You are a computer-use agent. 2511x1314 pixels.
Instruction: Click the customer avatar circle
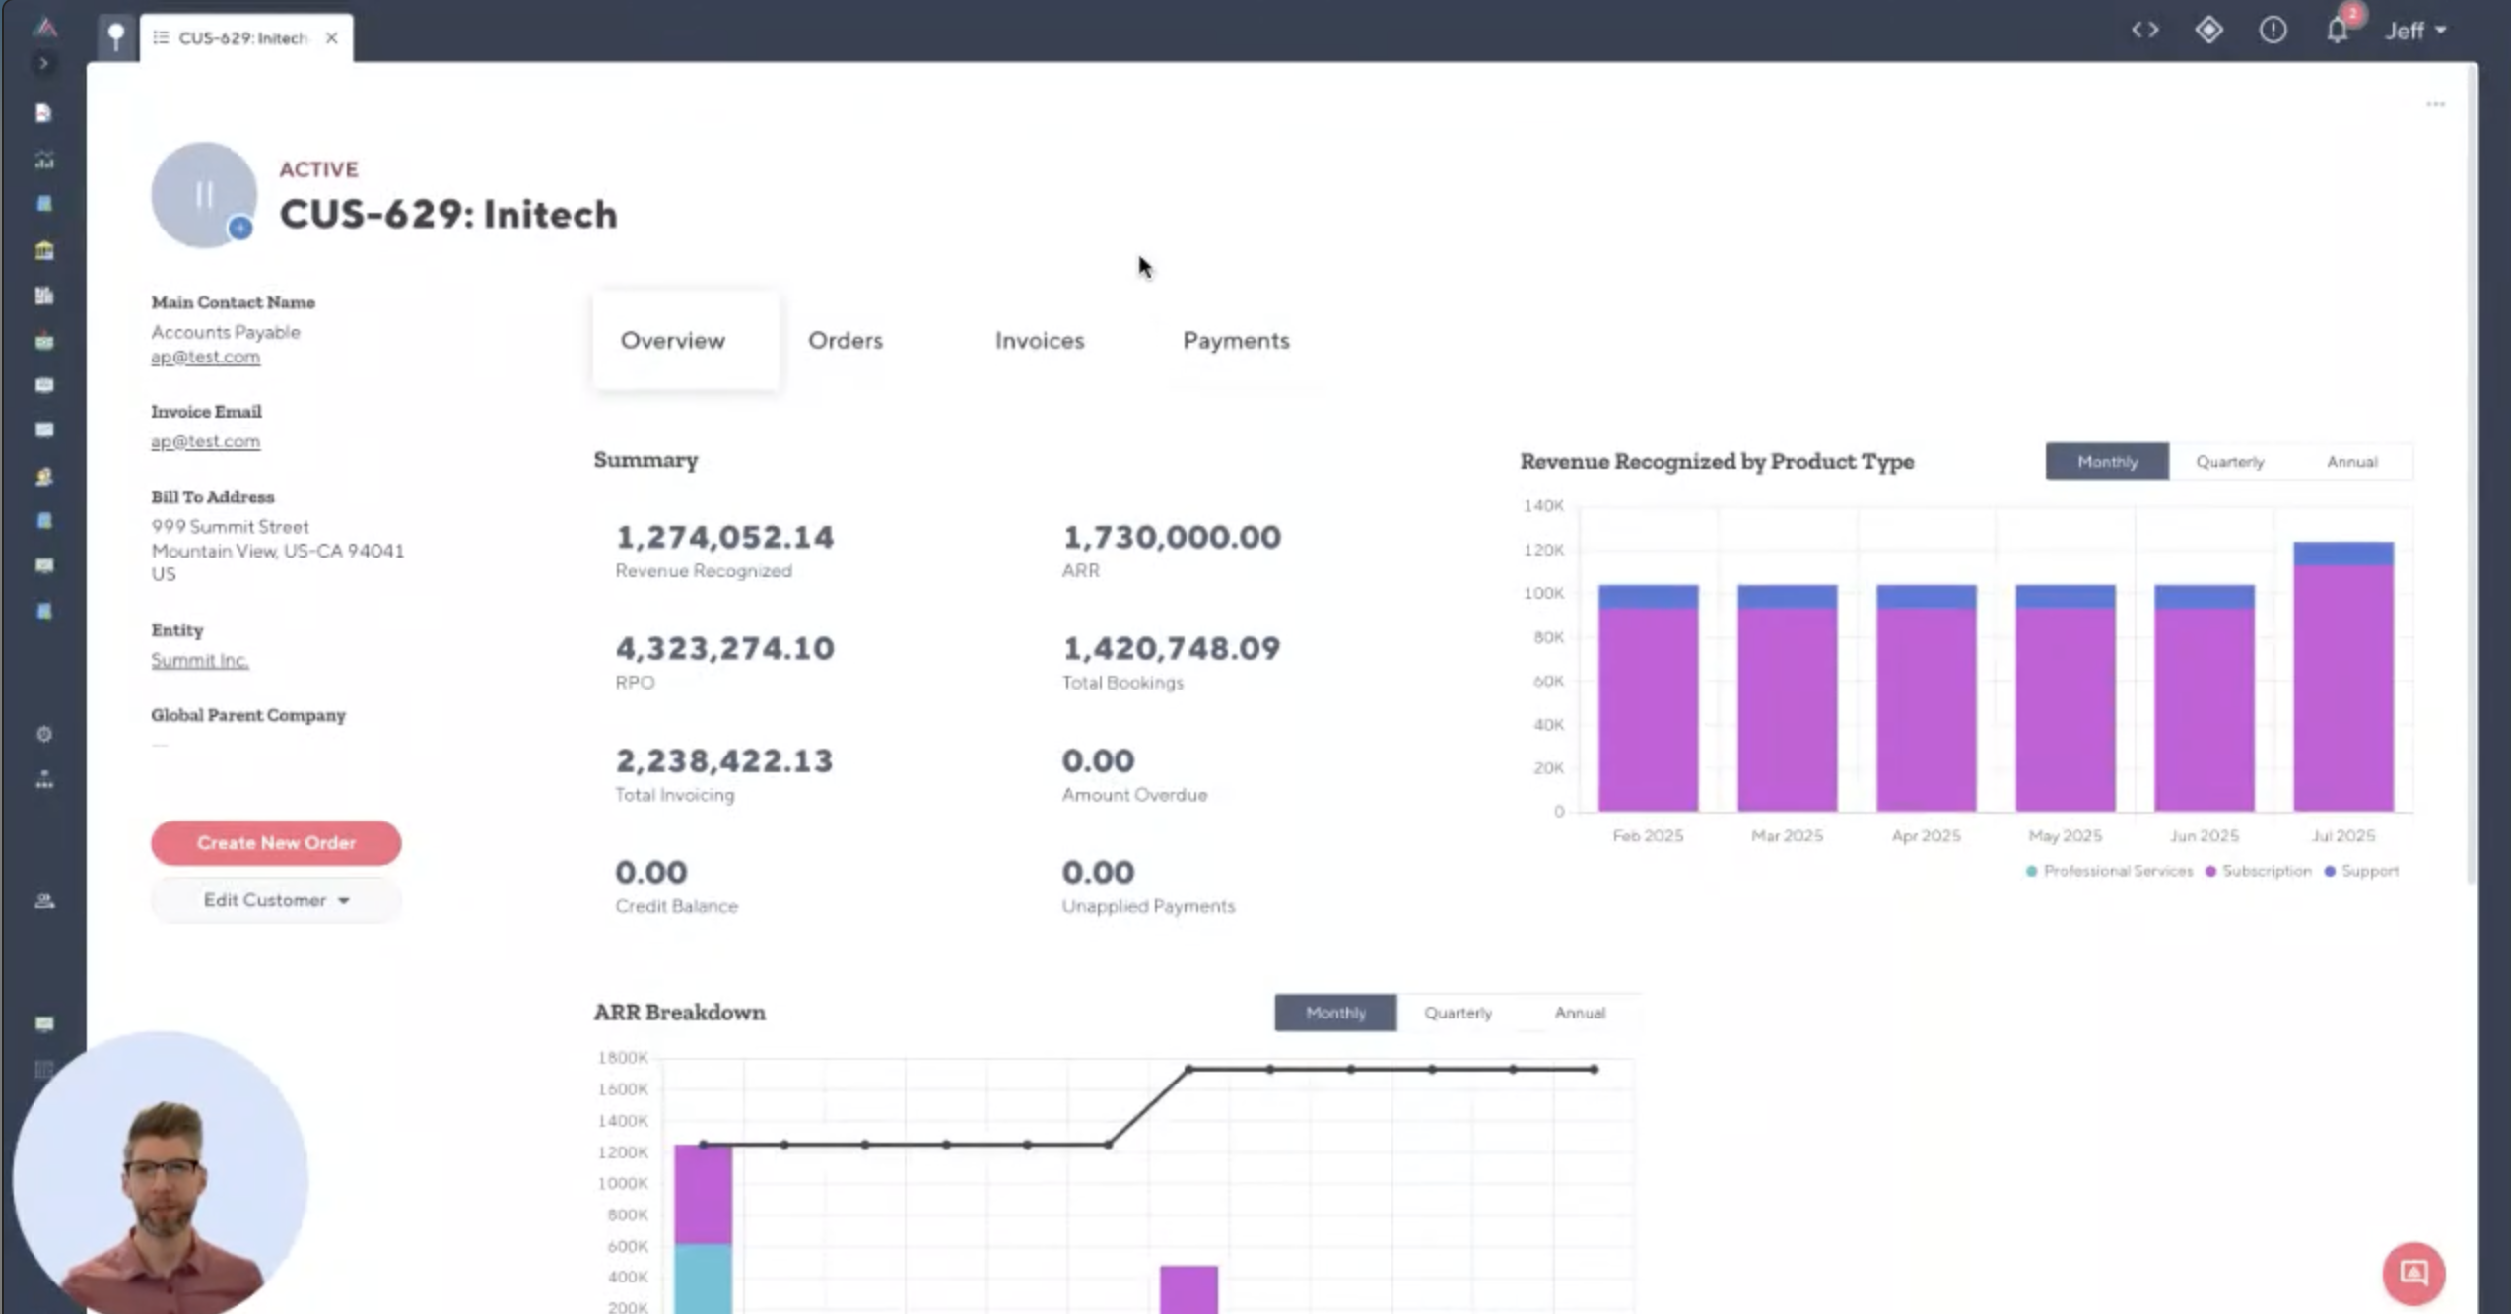tap(203, 194)
